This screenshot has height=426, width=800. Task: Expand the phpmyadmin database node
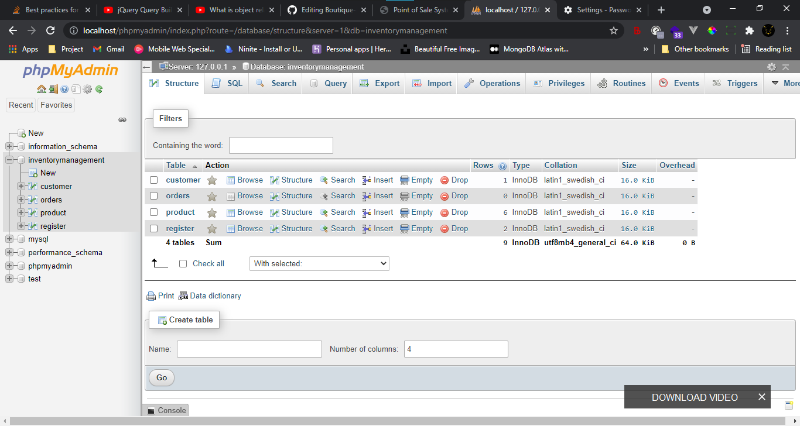[9, 266]
